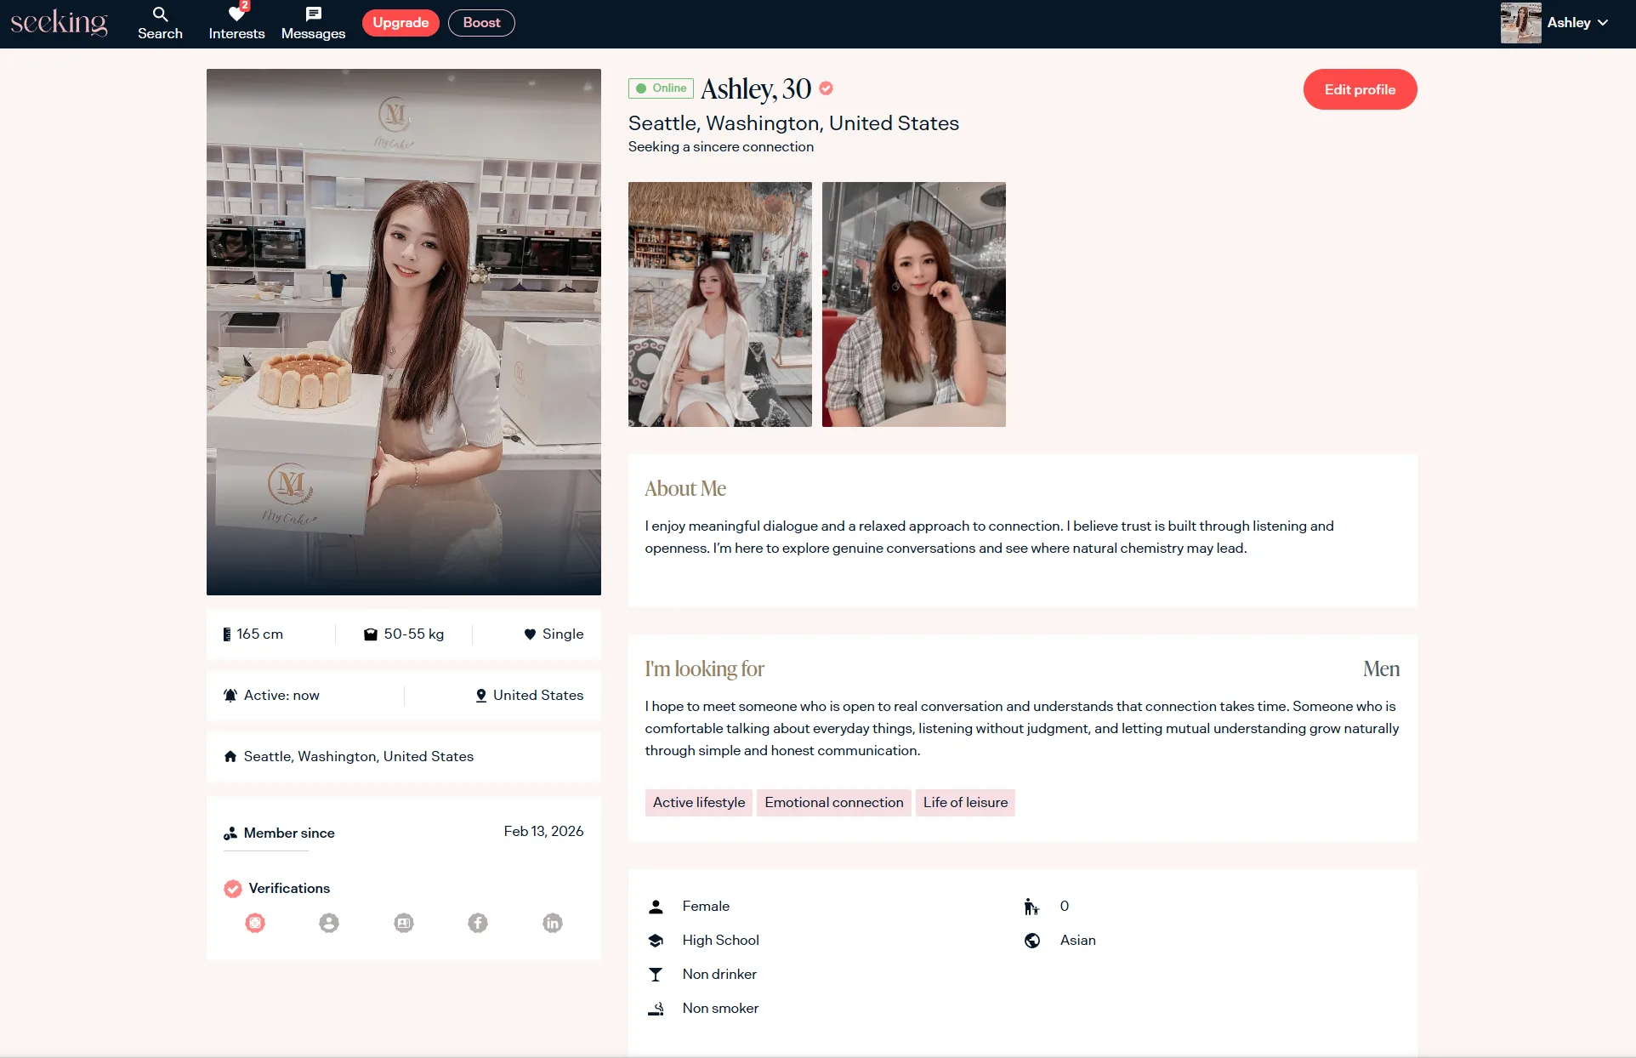Click the Boost button
This screenshot has width=1636, height=1058.
(481, 23)
